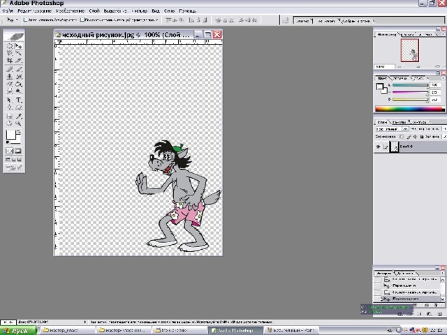The image size is (447, 335).
Task: Click foreground color swatch in toolbox
Action: (11, 135)
